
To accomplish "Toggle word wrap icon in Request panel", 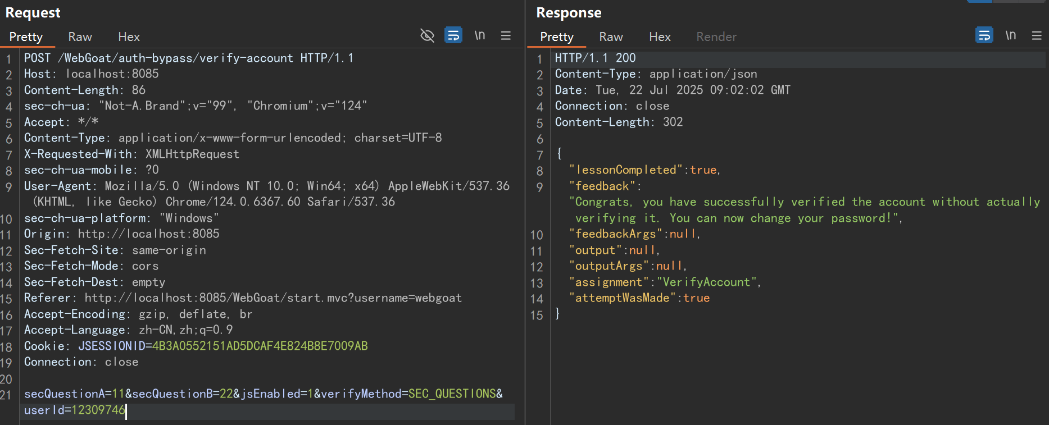I will [453, 35].
